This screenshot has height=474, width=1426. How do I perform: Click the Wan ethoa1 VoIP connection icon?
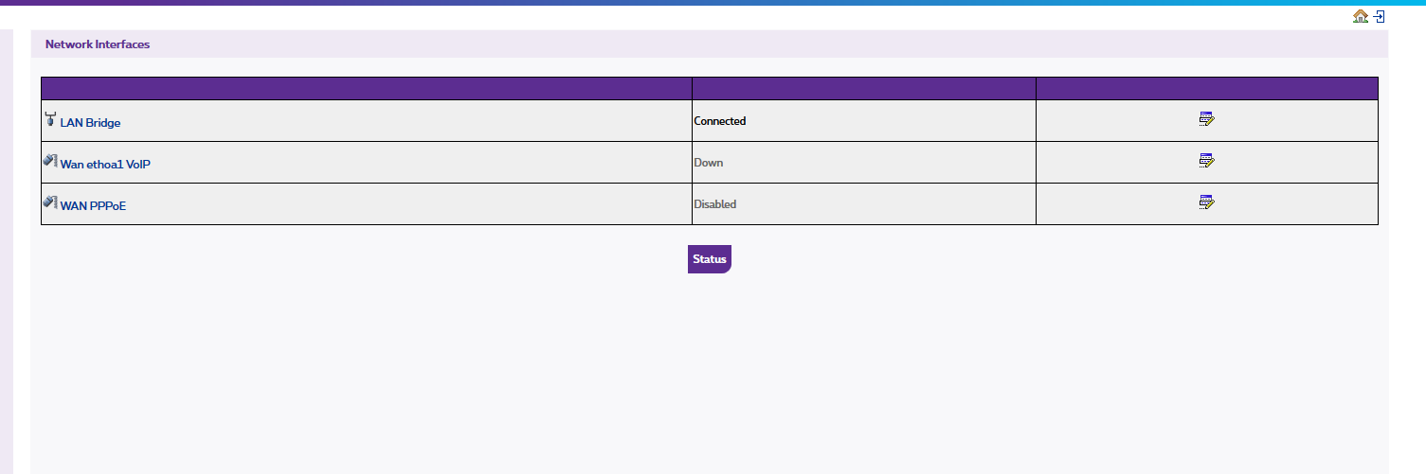(51, 161)
